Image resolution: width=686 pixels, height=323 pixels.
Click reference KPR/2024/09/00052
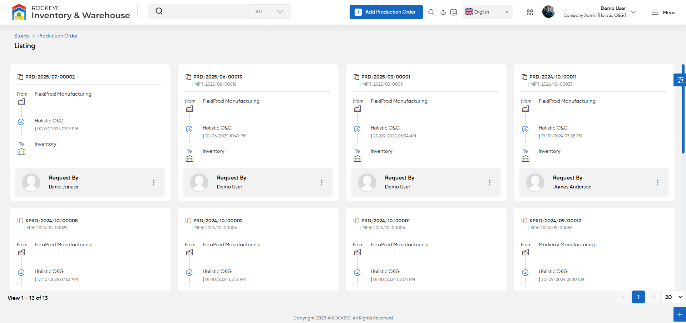(x=551, y=228)
